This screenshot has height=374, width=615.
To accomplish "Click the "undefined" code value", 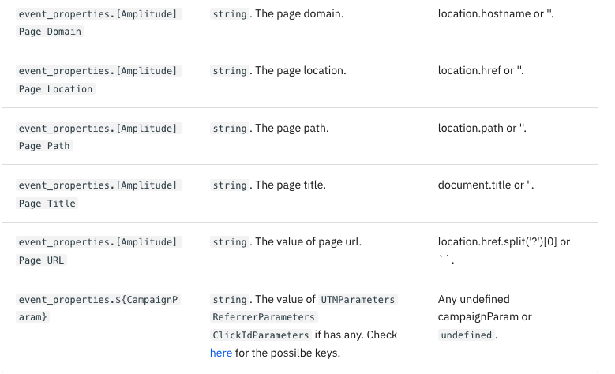I will pos(465,335).
